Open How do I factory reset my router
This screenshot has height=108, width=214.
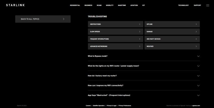[x=102, y=76]
